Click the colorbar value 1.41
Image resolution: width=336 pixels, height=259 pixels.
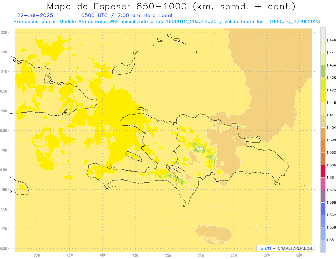[330, 115]
